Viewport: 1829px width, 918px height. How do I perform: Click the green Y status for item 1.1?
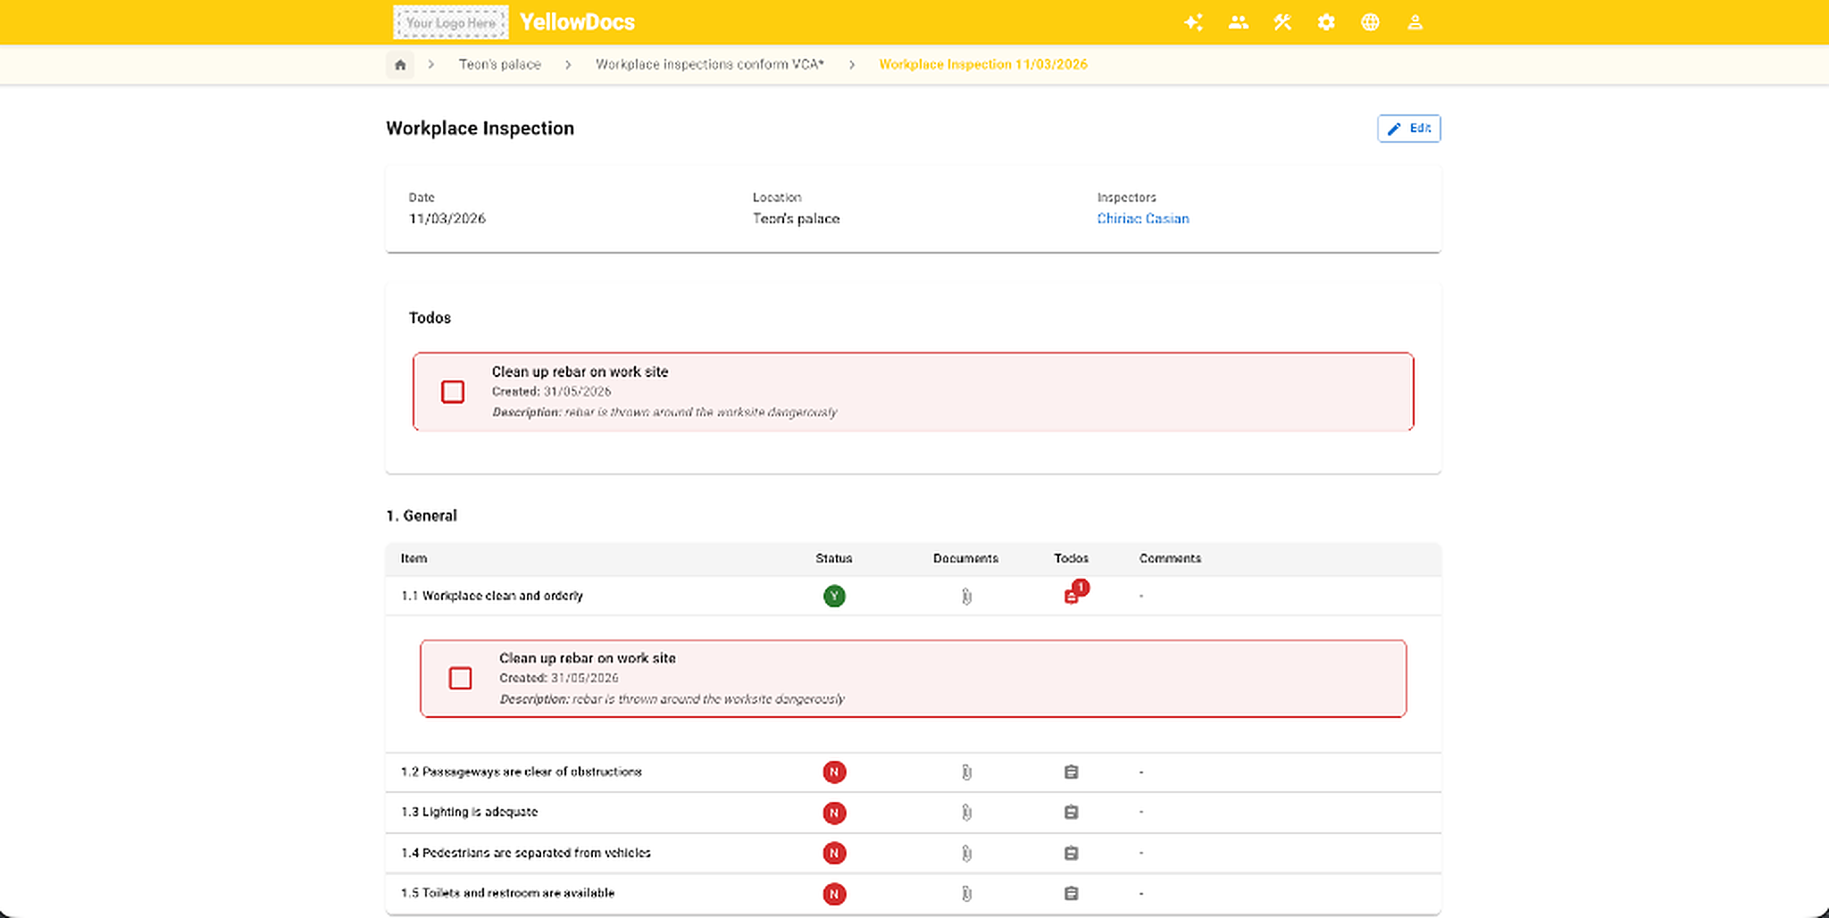click(x=834, y=597)
